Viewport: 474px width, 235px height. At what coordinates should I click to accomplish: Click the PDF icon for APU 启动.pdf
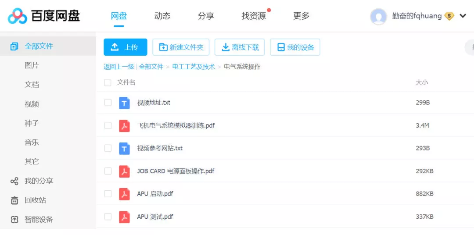(x=124, y=194)
